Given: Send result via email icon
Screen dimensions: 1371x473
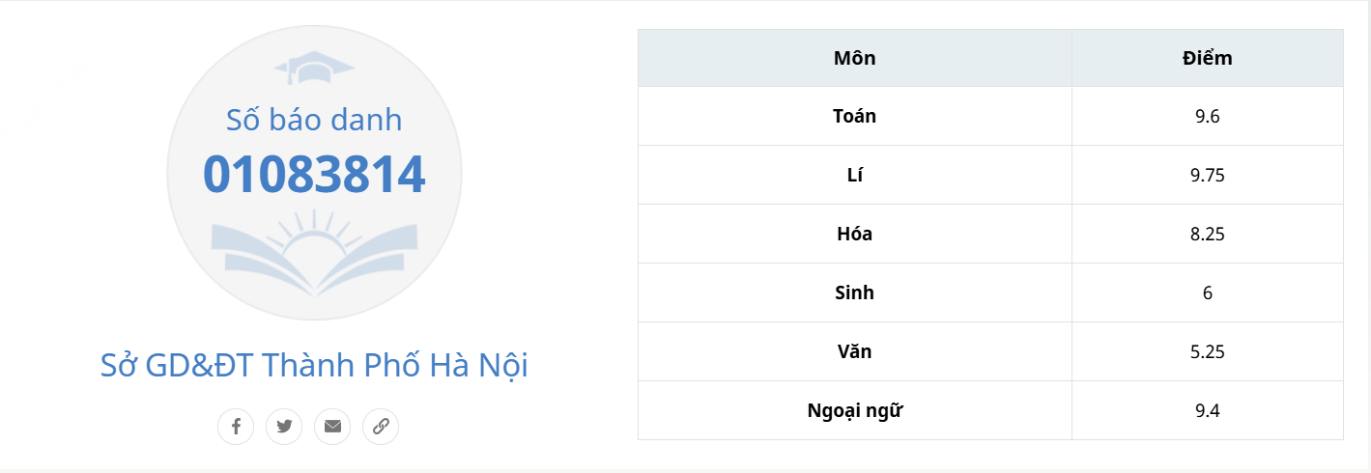Looking at the screenshot, I should point(332,427).
